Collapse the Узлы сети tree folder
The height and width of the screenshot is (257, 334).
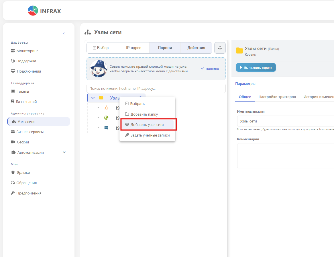[x=93, y=98]
